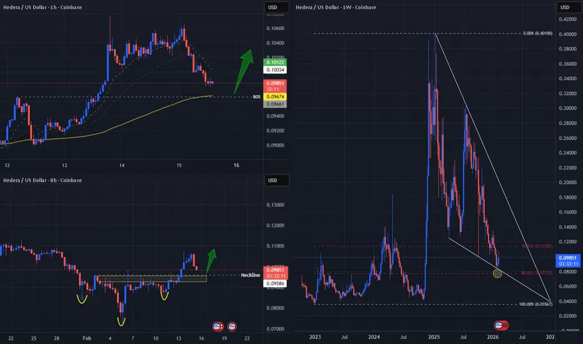583x344 pixels.
Task: Click the 2024 label on weekly time axis
Action: point(374,337)
